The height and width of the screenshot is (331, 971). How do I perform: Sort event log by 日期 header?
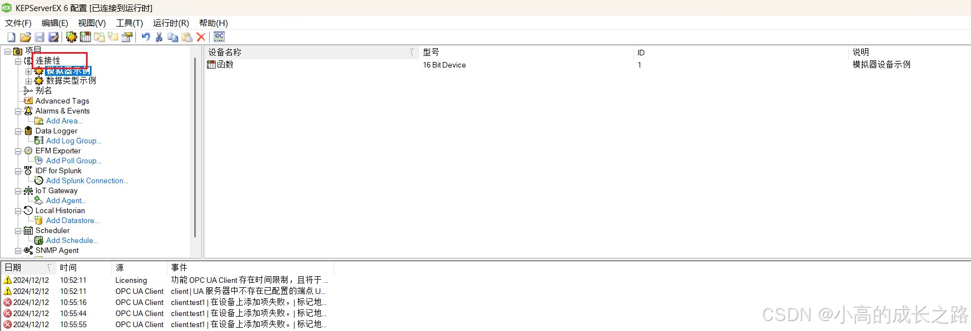(28, 267)
